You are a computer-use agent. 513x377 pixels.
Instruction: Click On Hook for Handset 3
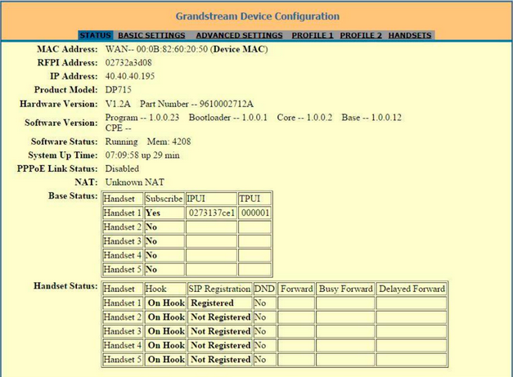pos(166,331)
